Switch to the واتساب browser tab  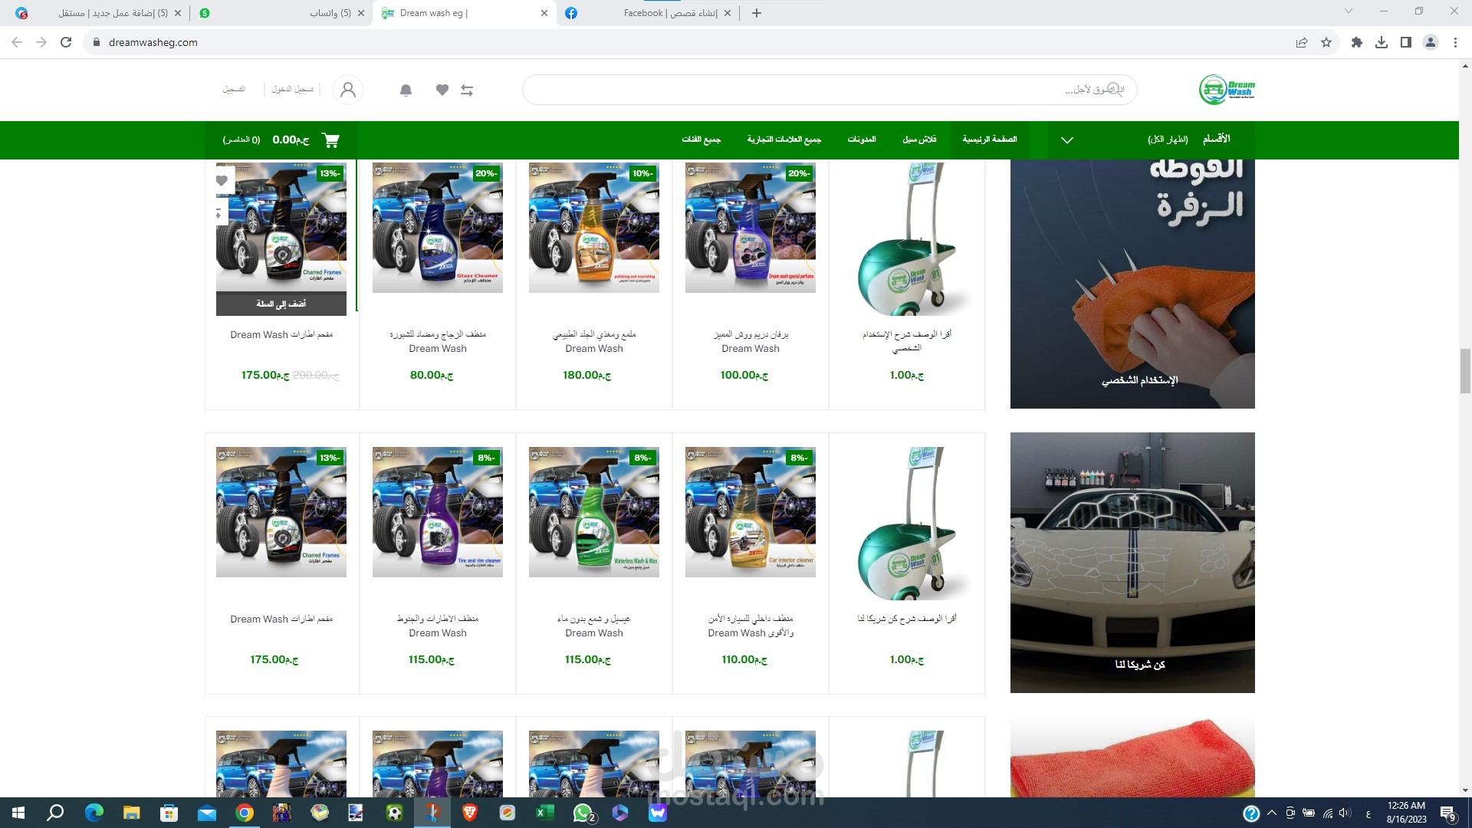pos(280,13)
